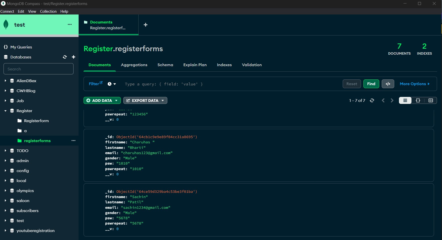Click the folder icon of collection a
442x240 pixels.
(20, 131)
